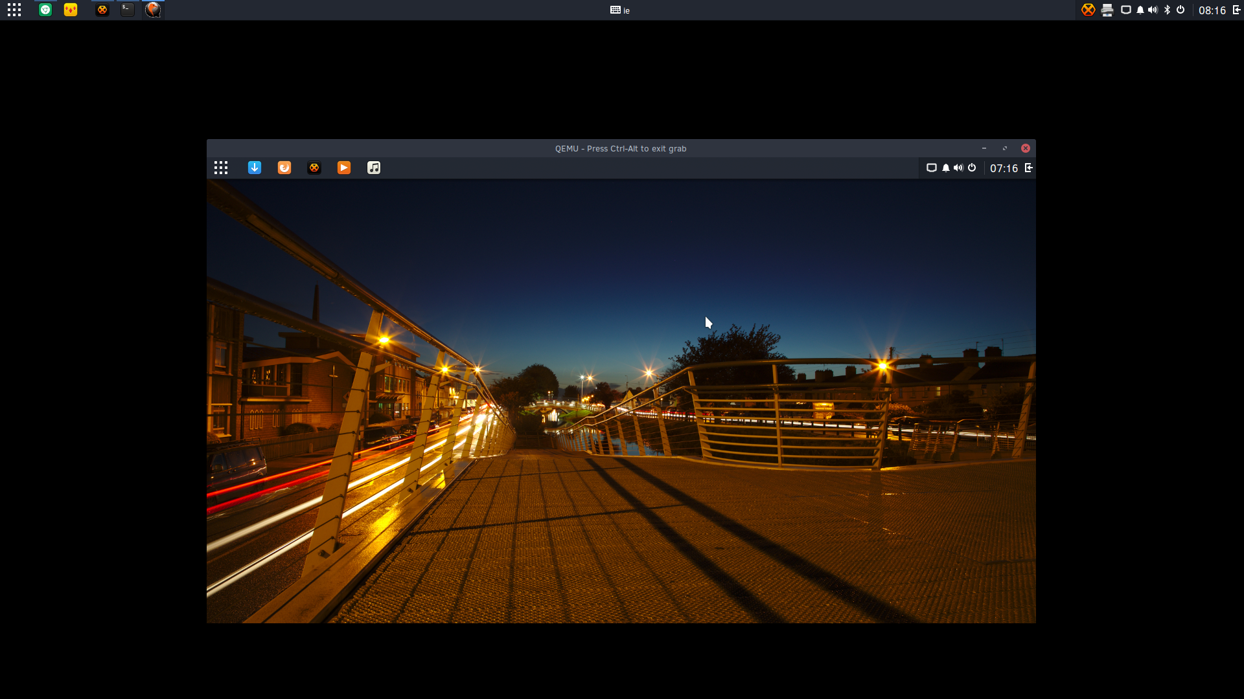Open guest network display icon in QEMU
The height and width of the screenshot is (699, 1244).
tap(932, 168)
